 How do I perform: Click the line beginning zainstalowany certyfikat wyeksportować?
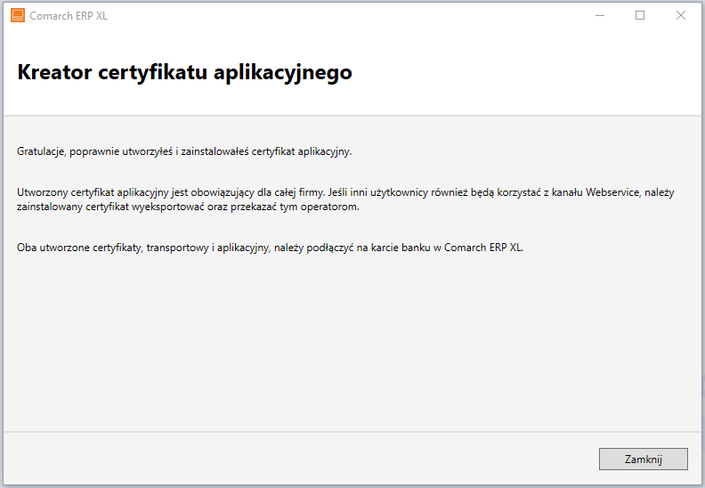(x=188, y=207)
